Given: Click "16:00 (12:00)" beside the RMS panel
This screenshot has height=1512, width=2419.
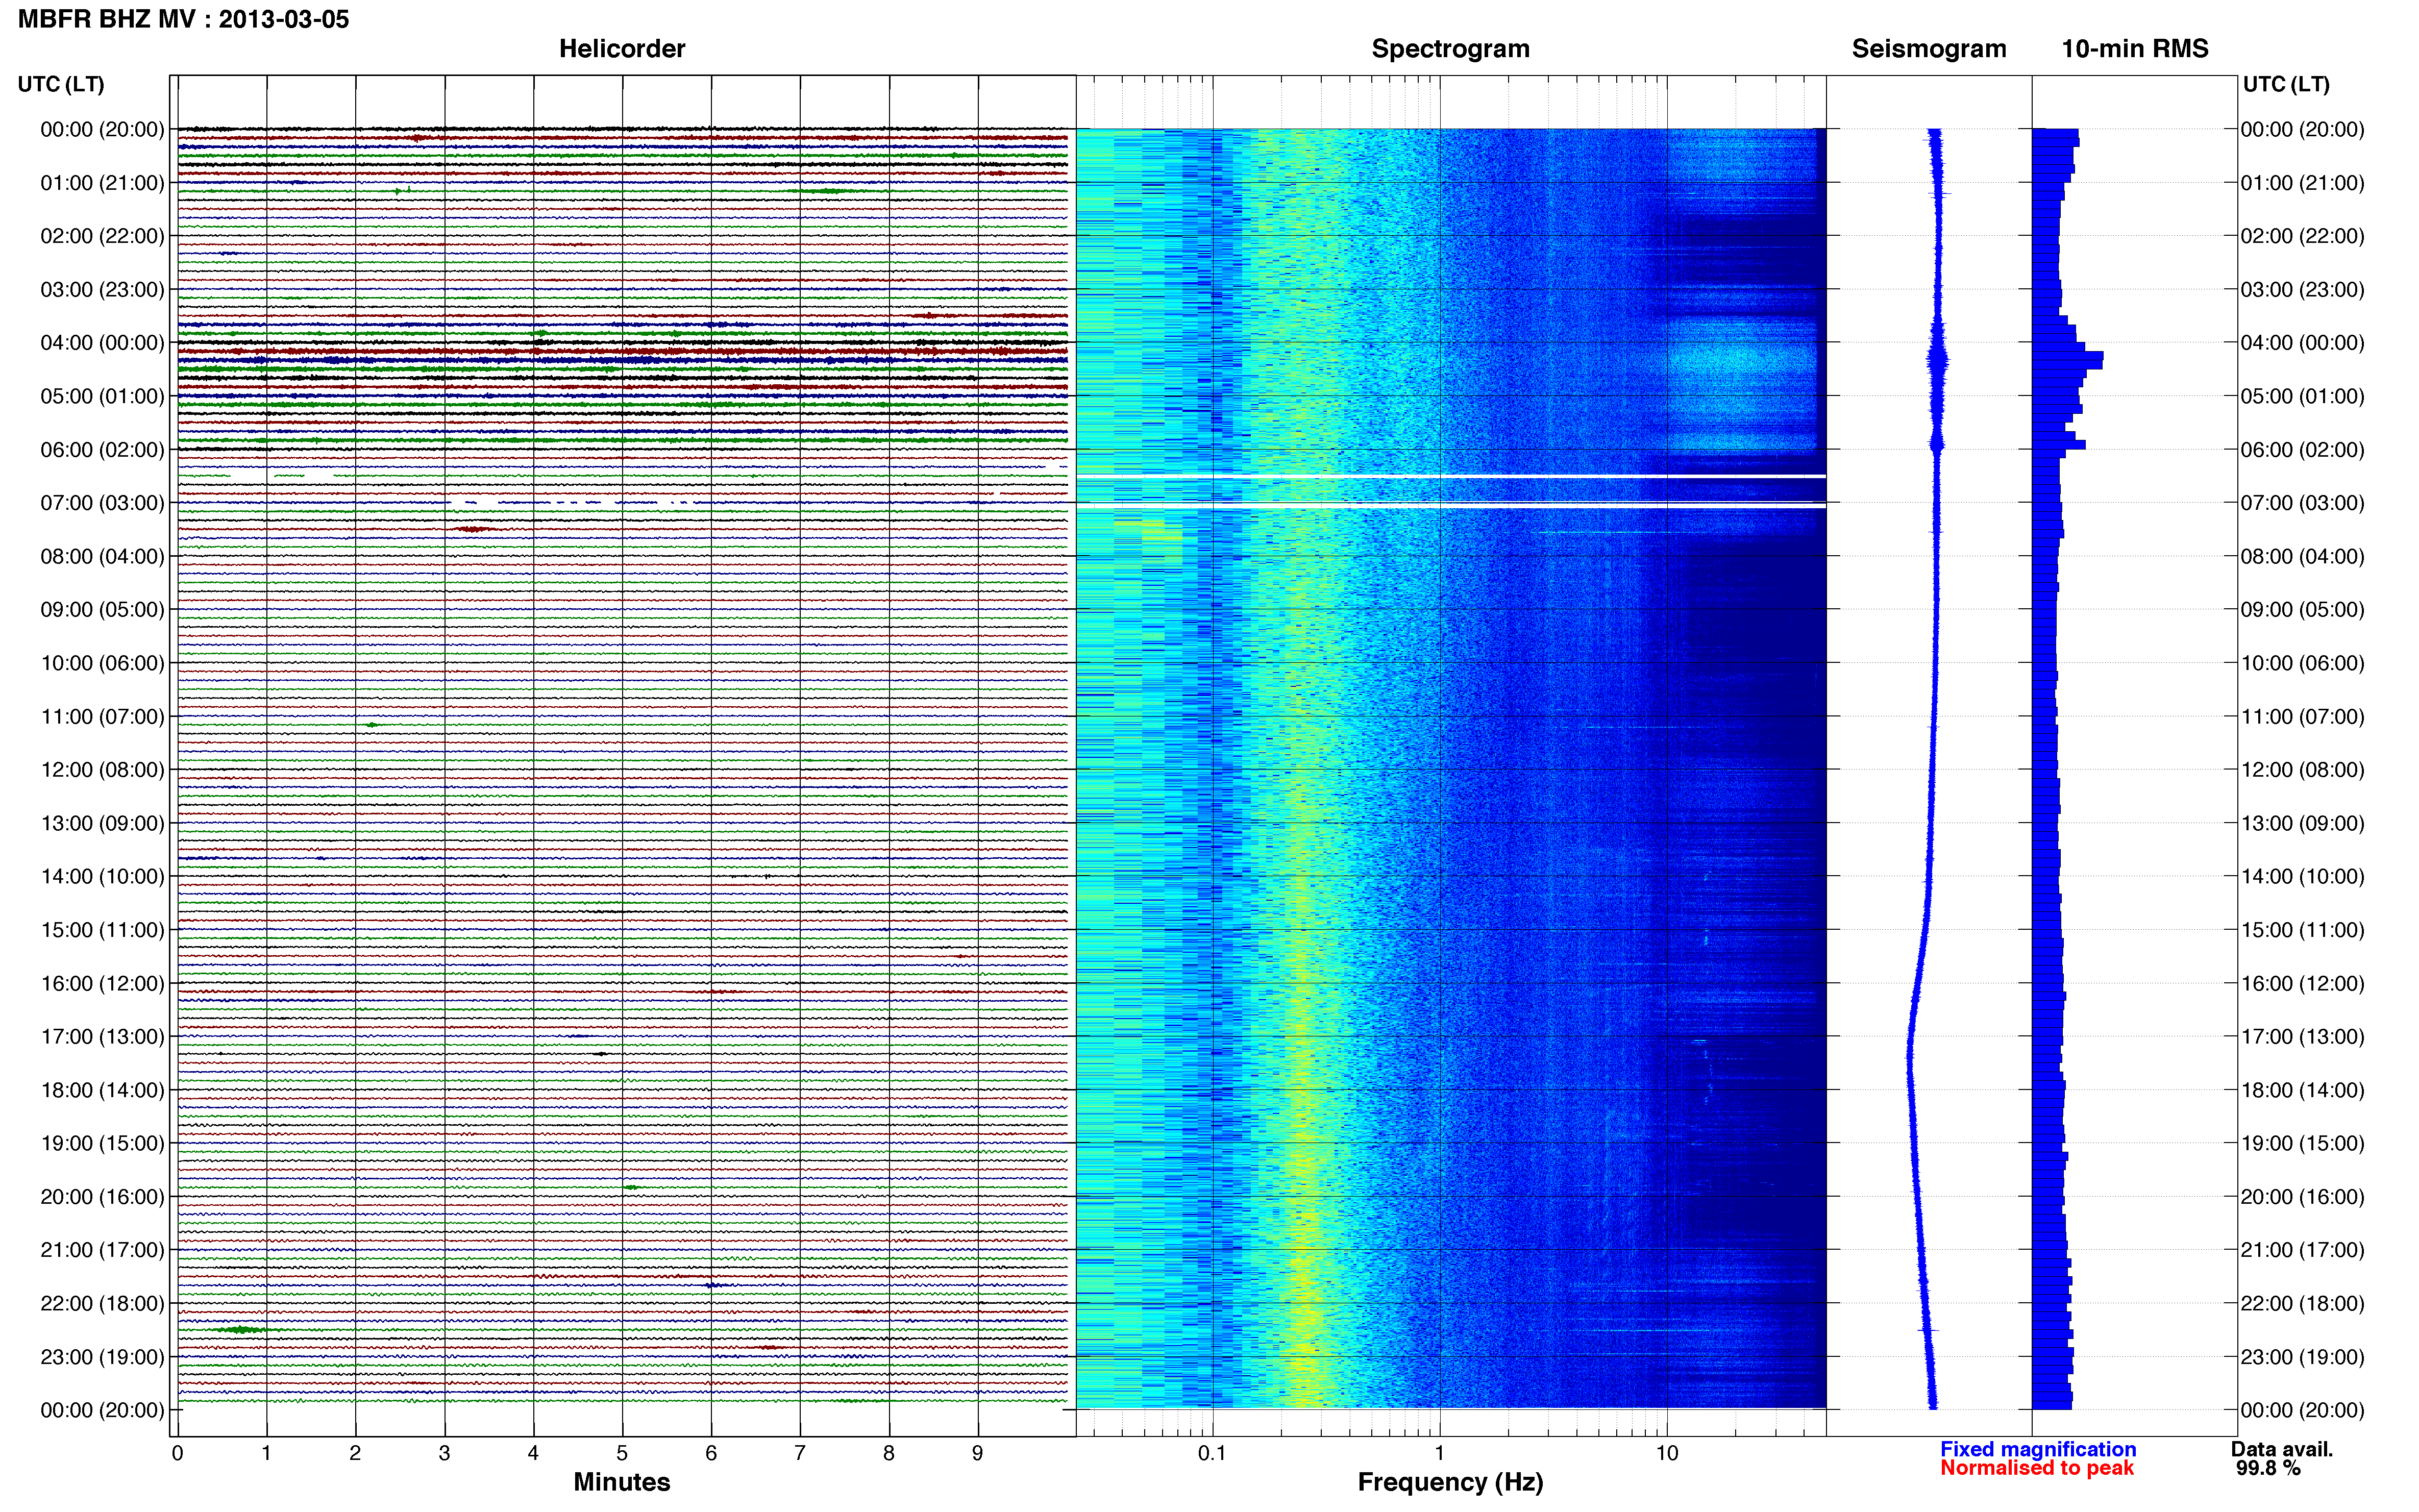Looking at the screenshot, I should click(2302, 983).
